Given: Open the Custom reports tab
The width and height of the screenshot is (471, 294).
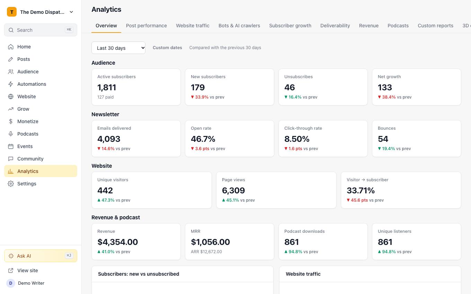Looking at the screenshot, I should 435,26.
